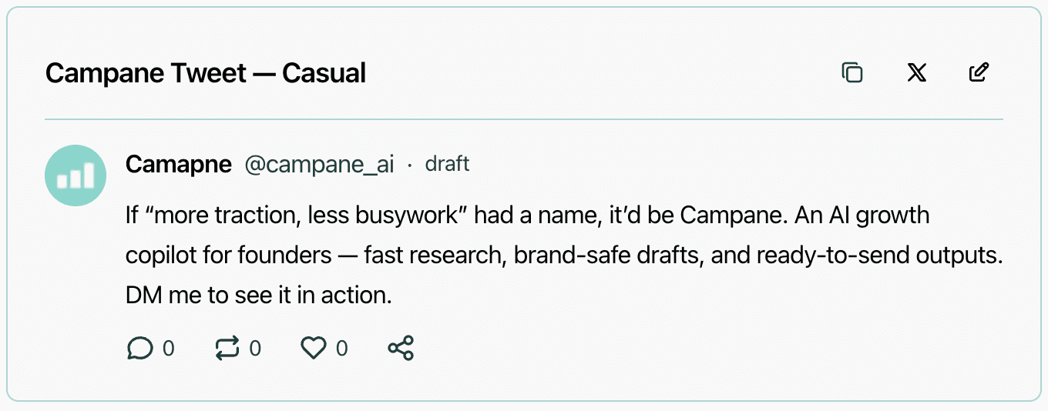Open the tweet editor with the pencil icon

(979, 73)
